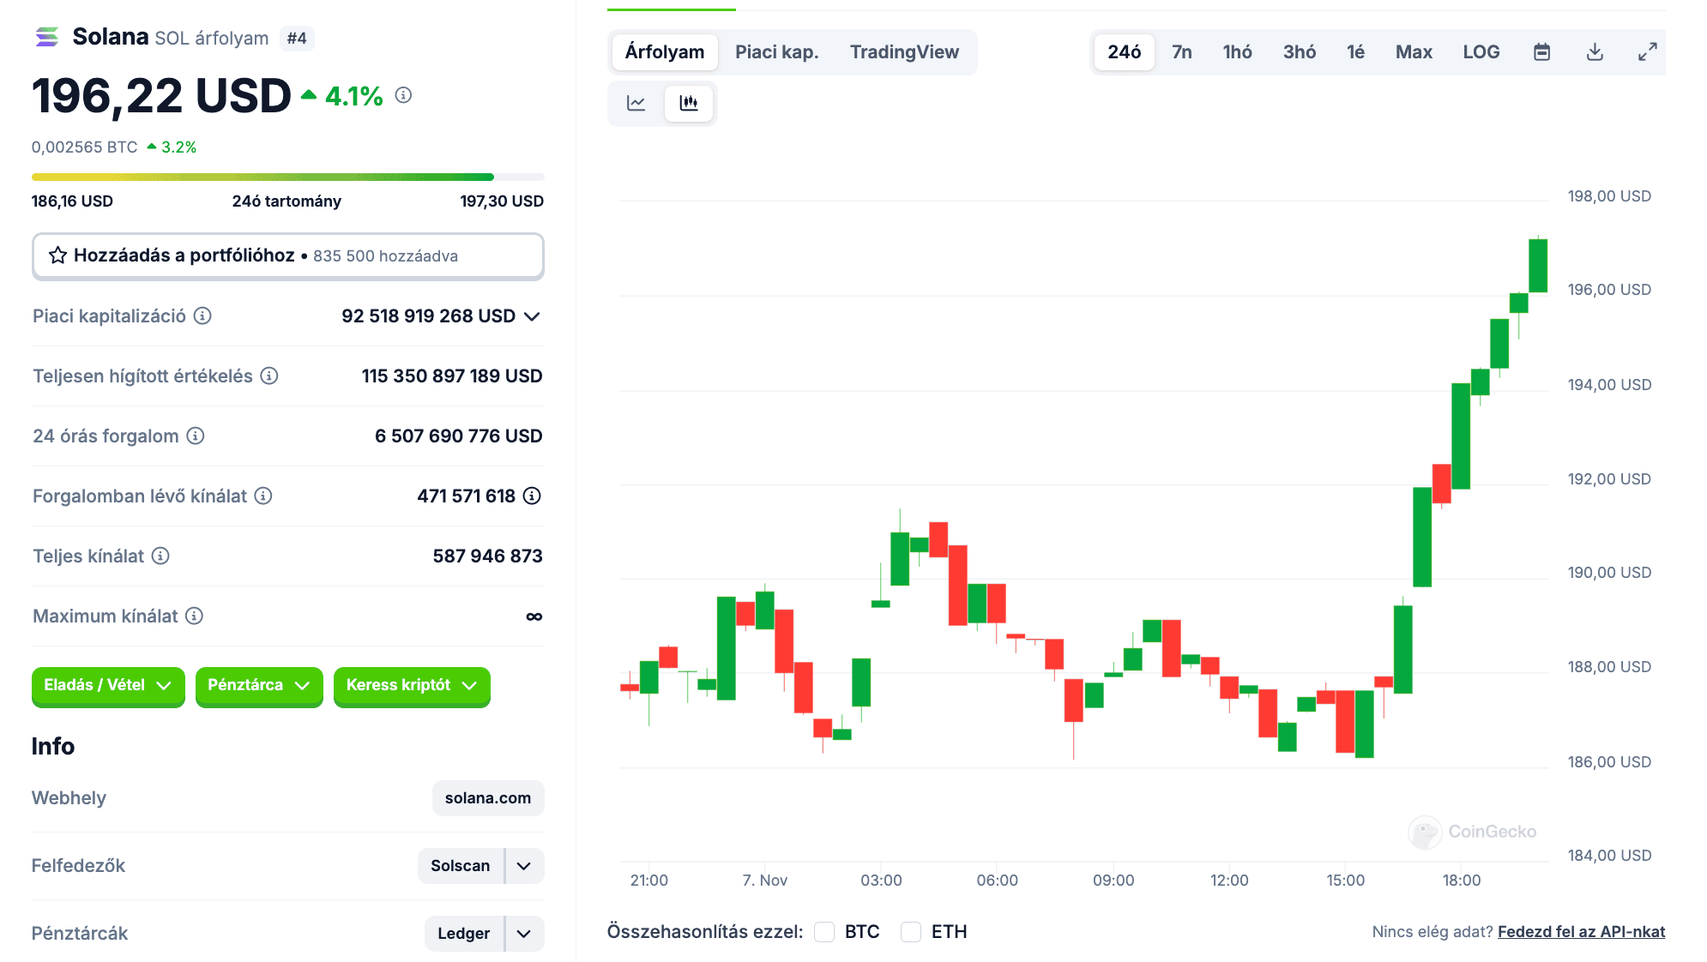Click the 0,002565 BTC price text
Screen dimensions: 1707x962
(85, 147)
